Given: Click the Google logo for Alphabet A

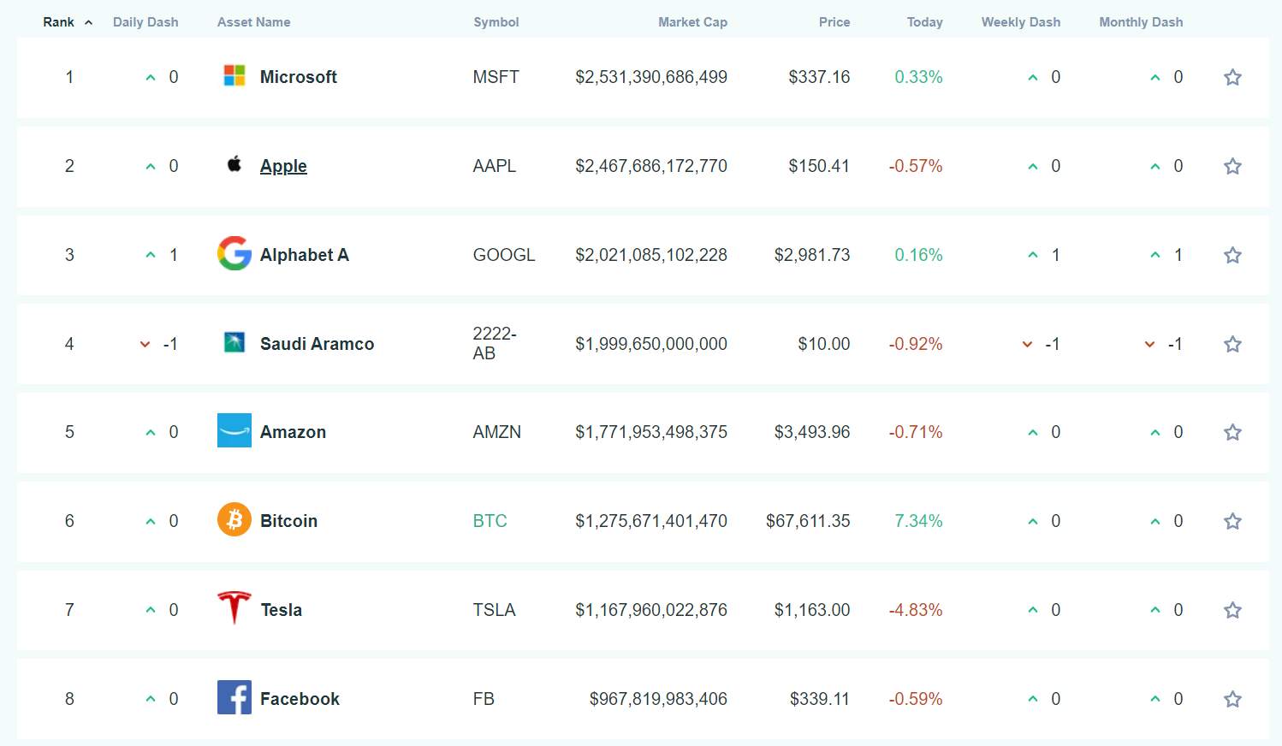Looking at the screenshot, I should pyautogui.click(x=234, y=254).
